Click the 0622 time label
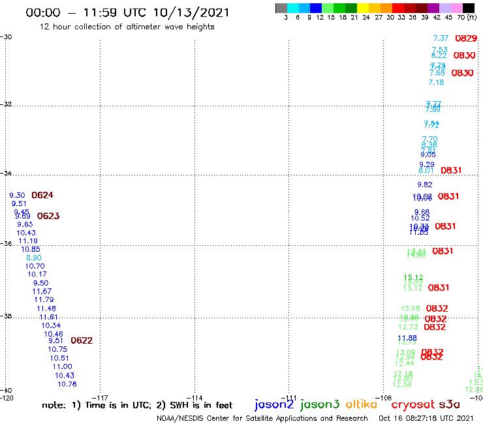This screenshot has height=424, width=483. [x=82, y=341]
